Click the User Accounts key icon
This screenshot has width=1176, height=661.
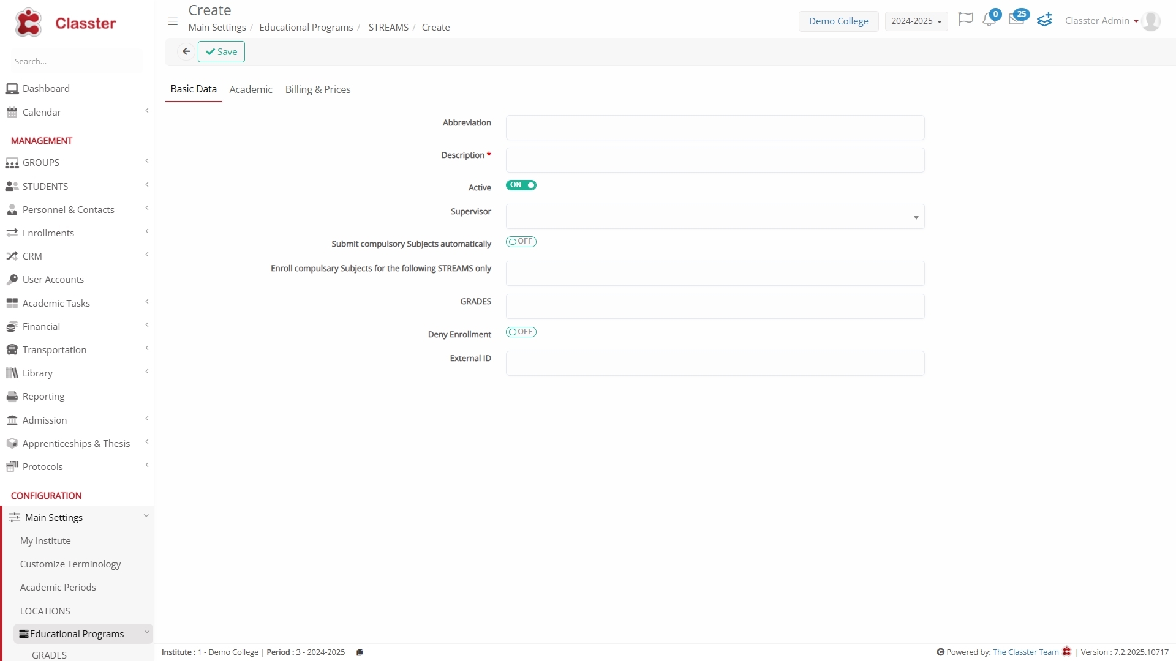coord(12,280)
